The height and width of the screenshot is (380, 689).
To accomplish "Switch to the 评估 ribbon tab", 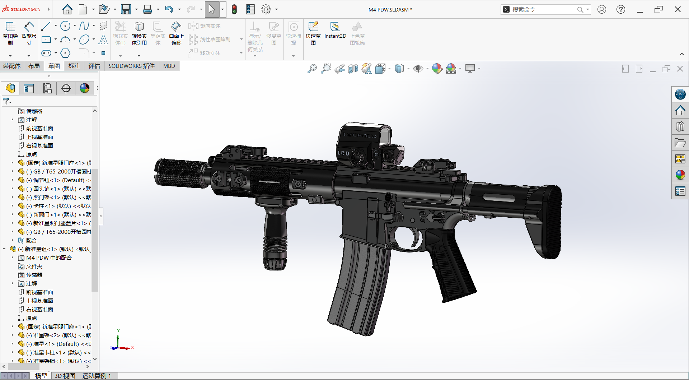I will 94,66.
